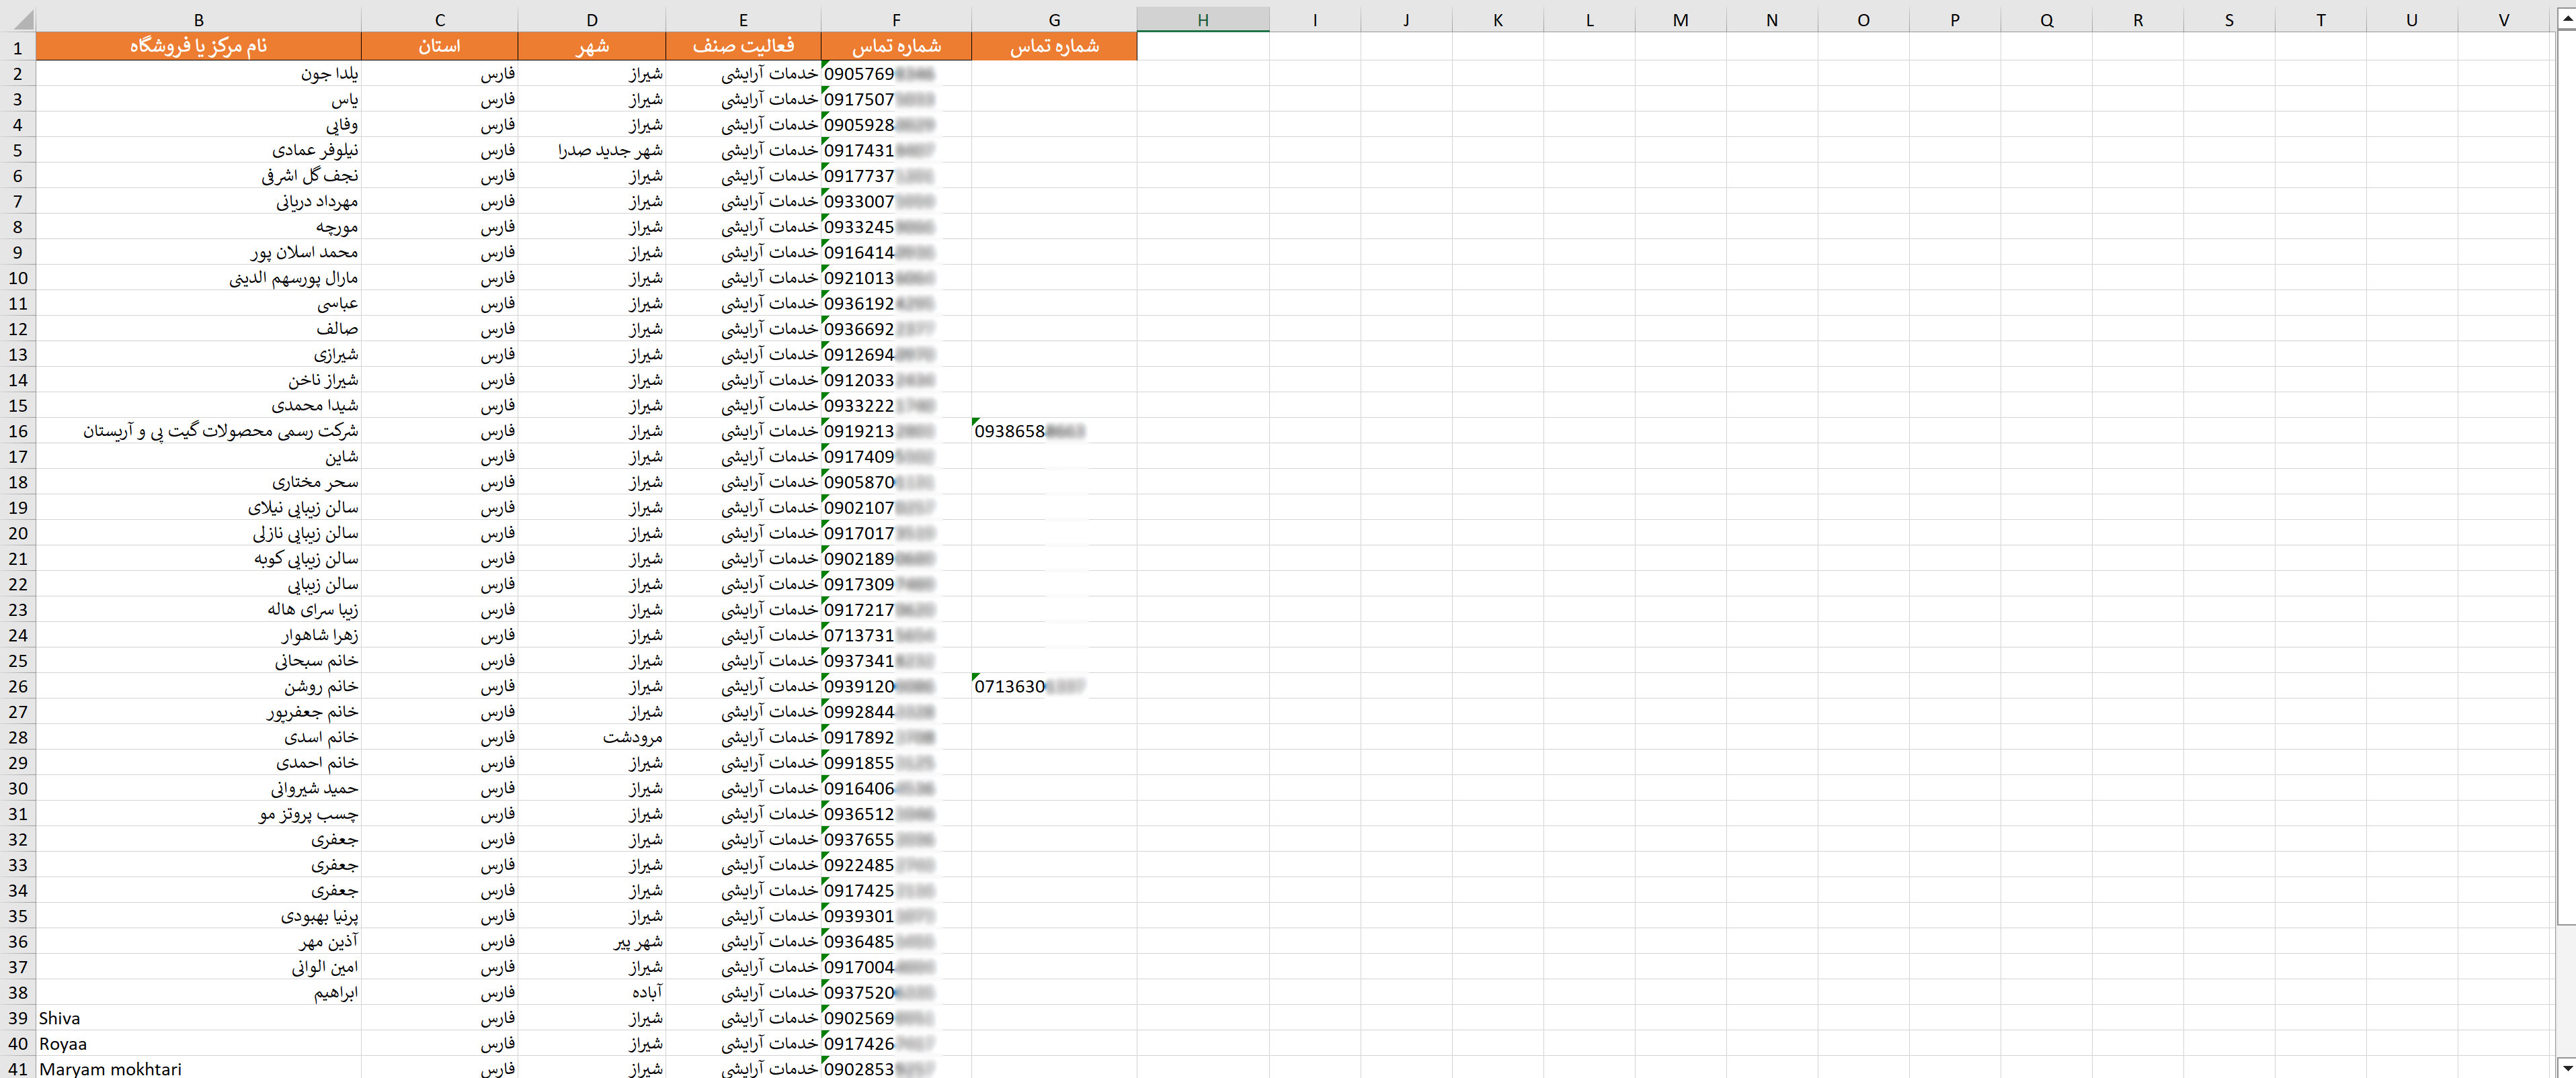Select column M header

[x=1680, y=19]
